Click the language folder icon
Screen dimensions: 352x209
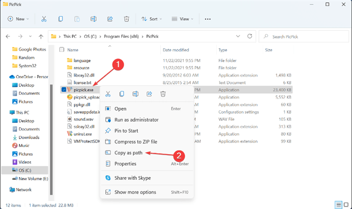pyautogui.click(x=69, y=60)
